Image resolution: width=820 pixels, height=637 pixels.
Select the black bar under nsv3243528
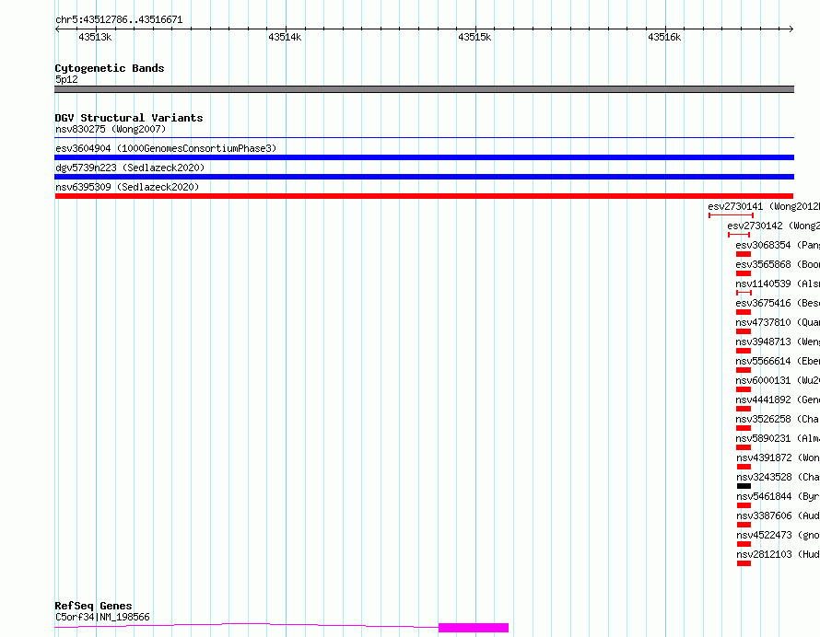[x=744, y=486]
